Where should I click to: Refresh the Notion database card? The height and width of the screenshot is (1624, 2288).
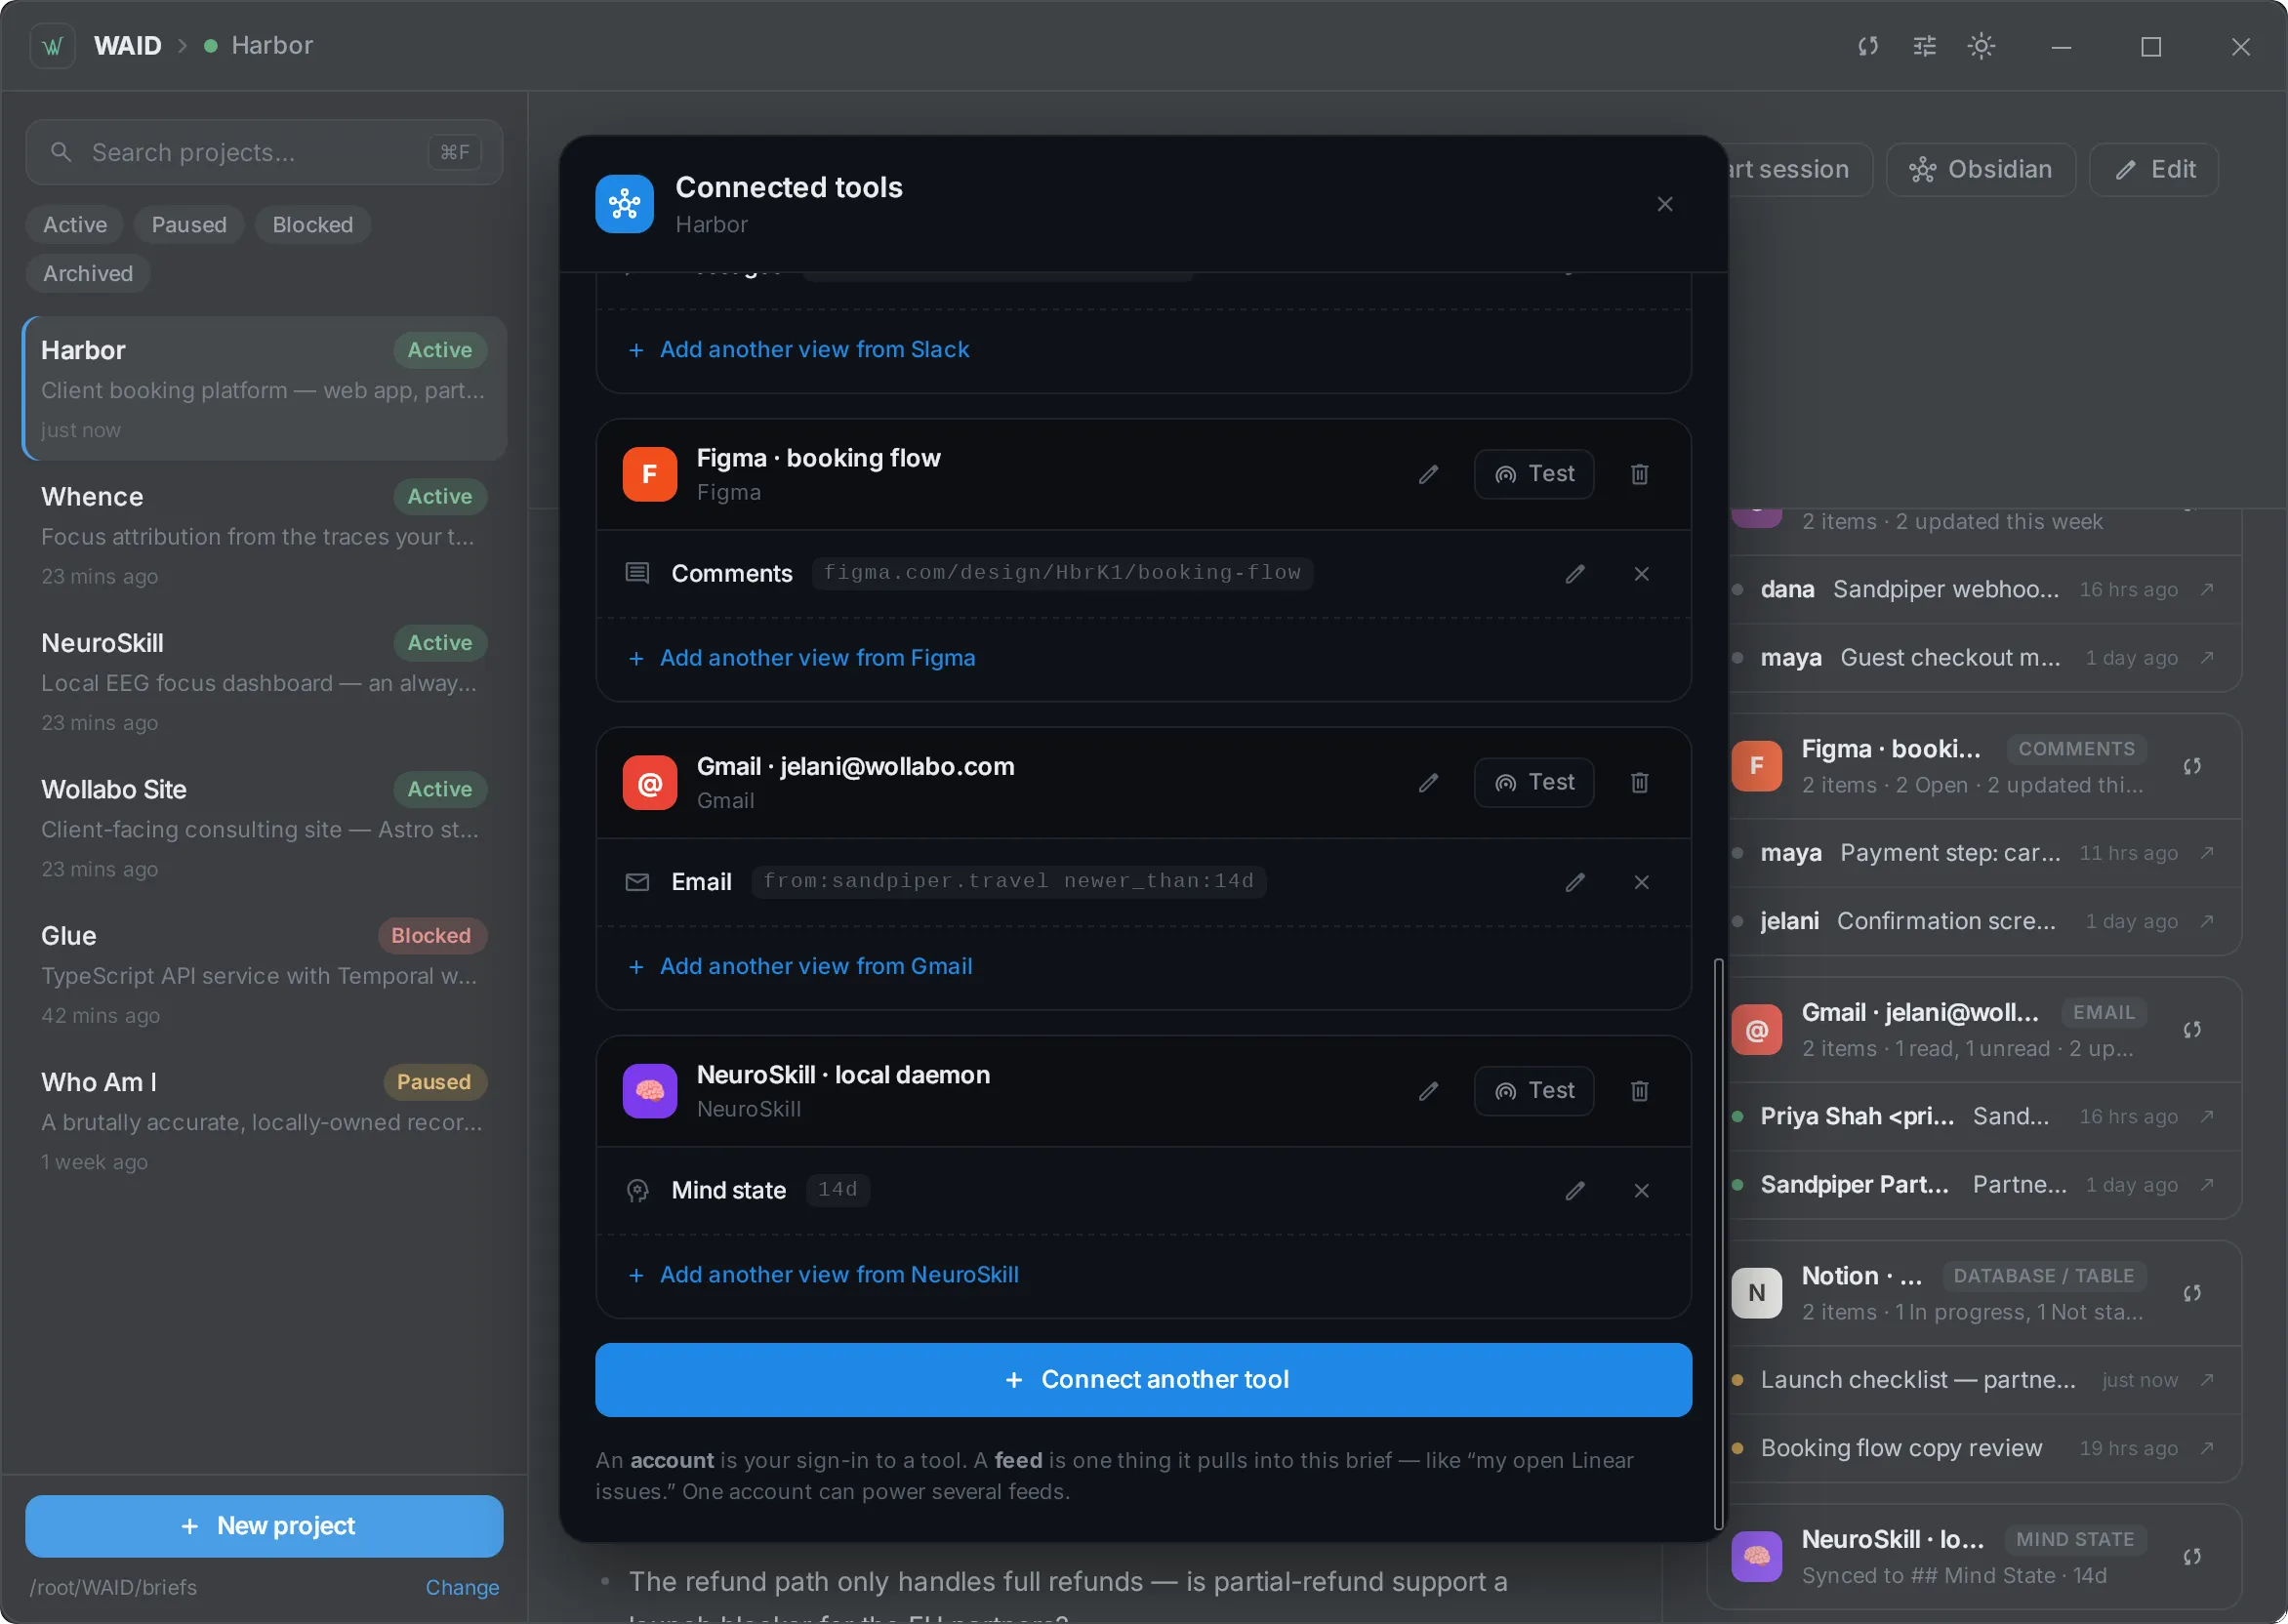pos(2192,1294)
